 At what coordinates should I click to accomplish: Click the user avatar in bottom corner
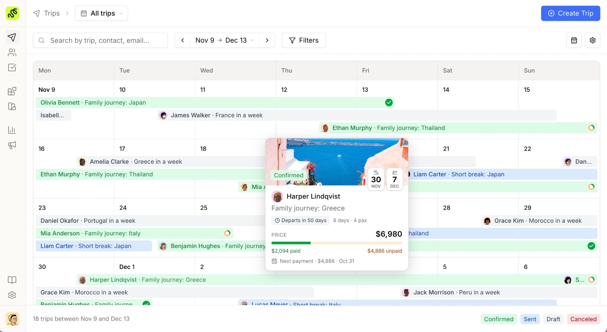pos(12,319)
